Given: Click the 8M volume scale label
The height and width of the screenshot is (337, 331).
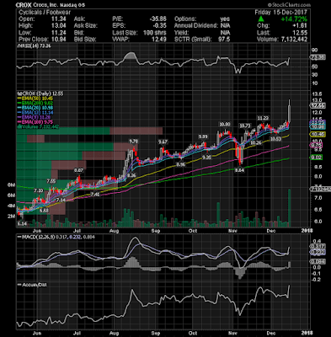Looking at the screenshot, I should coord(11,185).
